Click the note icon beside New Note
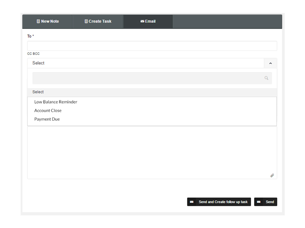The image size is (305, 228). point(38,21)
